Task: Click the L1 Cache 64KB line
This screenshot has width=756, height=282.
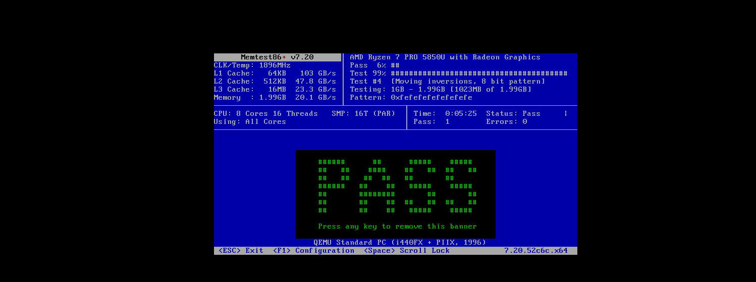Action: (x=275, y=74)
